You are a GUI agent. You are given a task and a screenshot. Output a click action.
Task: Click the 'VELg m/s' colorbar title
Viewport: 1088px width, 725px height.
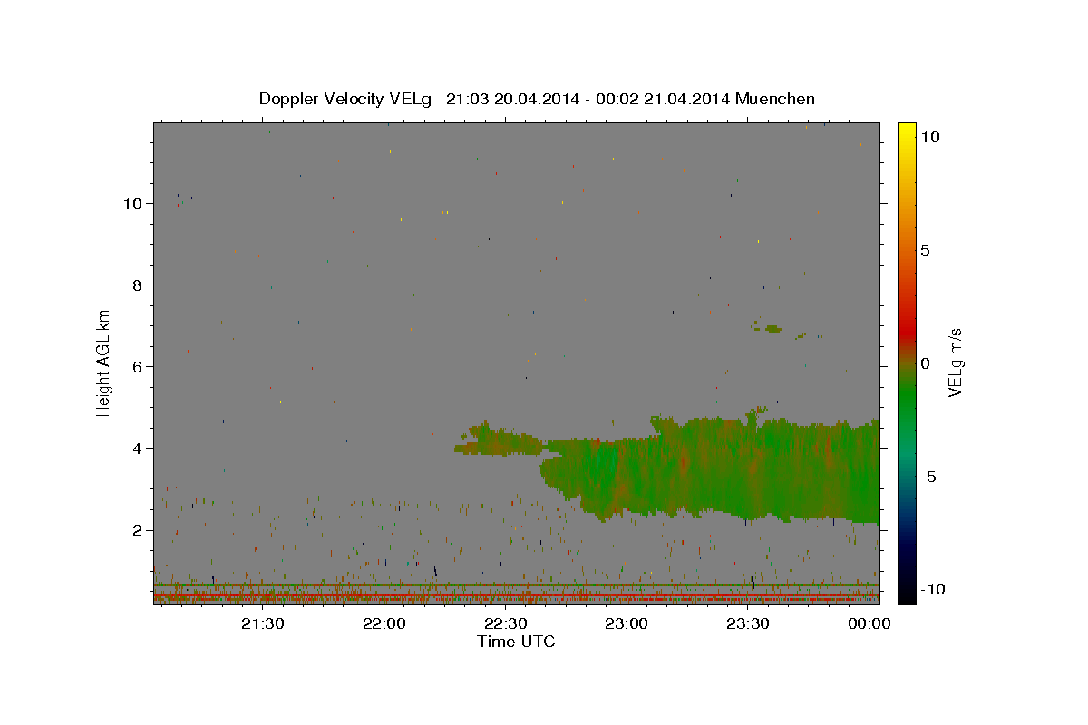coord(954,362)
